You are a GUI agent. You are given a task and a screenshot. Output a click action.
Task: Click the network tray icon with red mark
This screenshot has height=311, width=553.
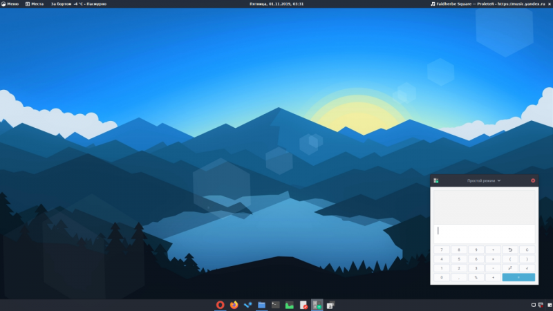[x=541, y=305]
